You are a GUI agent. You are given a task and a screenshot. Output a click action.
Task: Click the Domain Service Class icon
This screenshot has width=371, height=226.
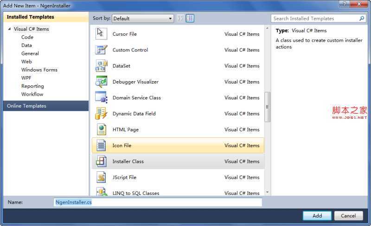click(101, 97)
